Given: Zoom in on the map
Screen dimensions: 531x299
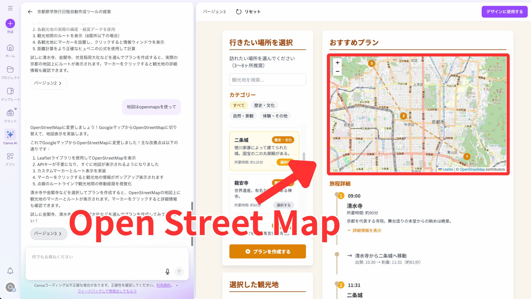Looking at the screenshot, I should pos(337,63).
